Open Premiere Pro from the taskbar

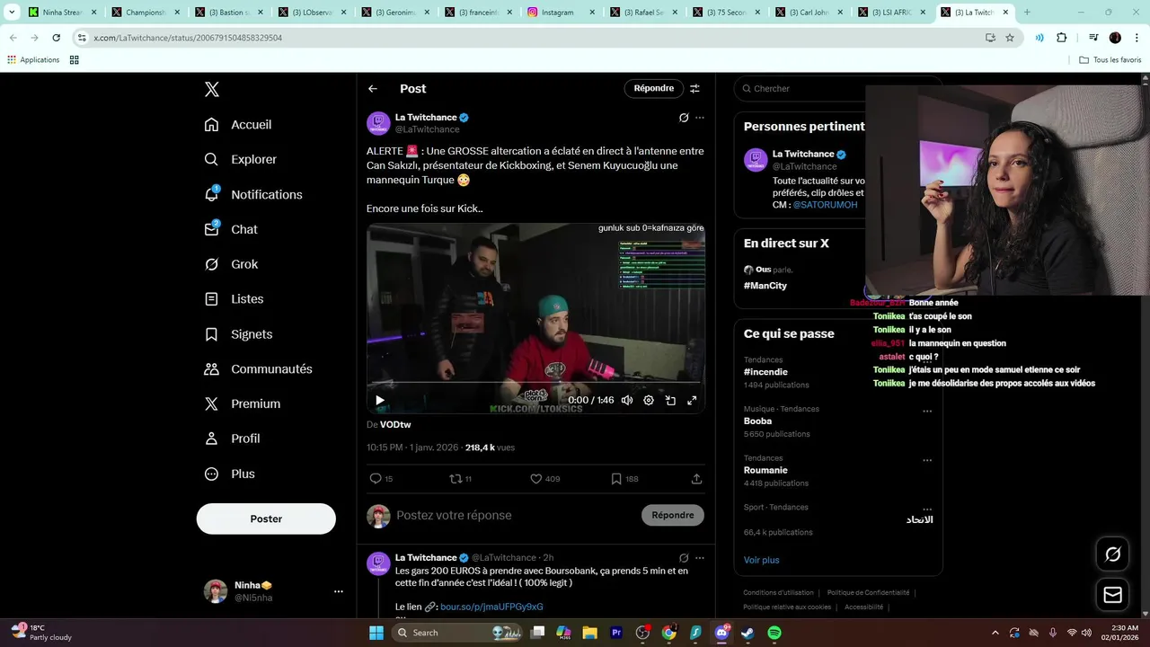point(616,633)
